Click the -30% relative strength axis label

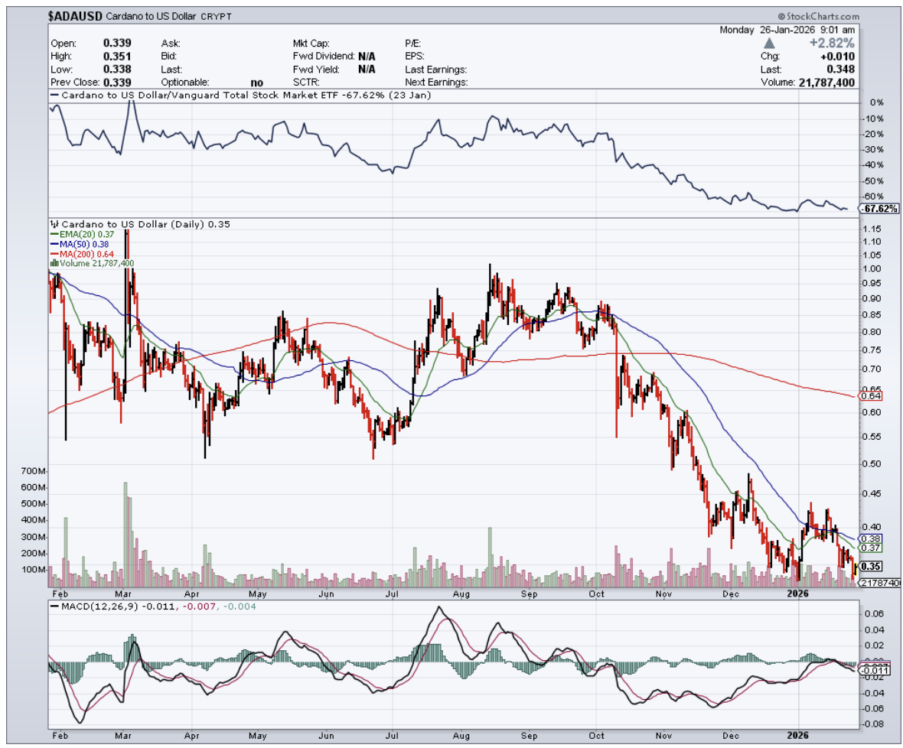click(874, 150)
